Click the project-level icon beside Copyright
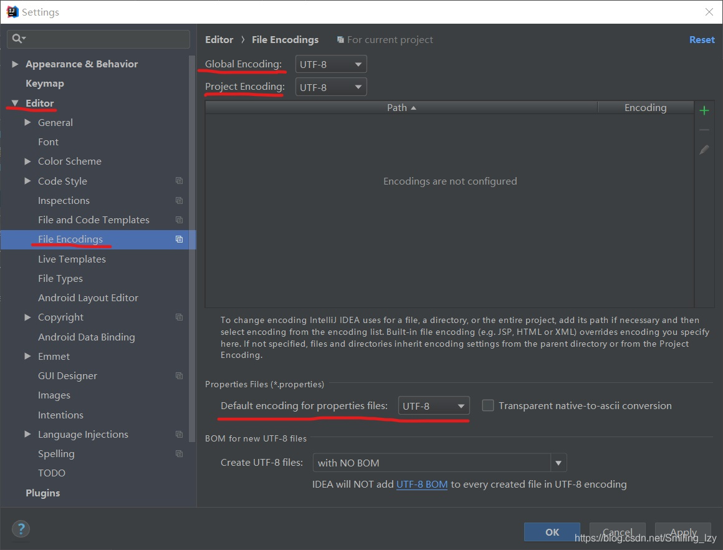Screen dimensions: 723x550 coord(180,317)
